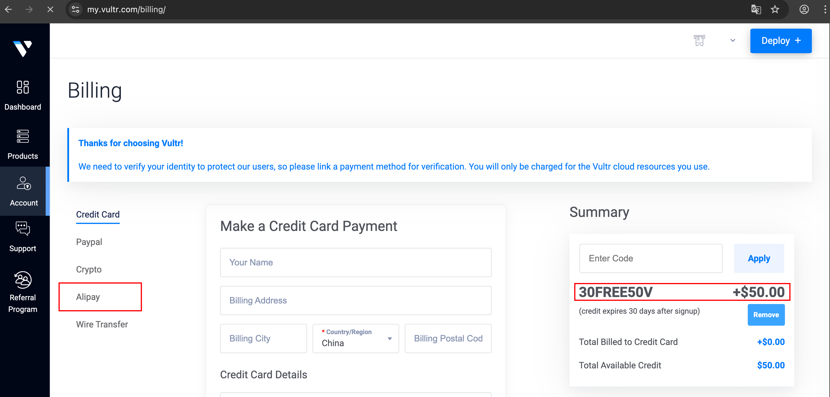Switch to the Crypto payment tab
Screen dimensions: 830x397
89,270
